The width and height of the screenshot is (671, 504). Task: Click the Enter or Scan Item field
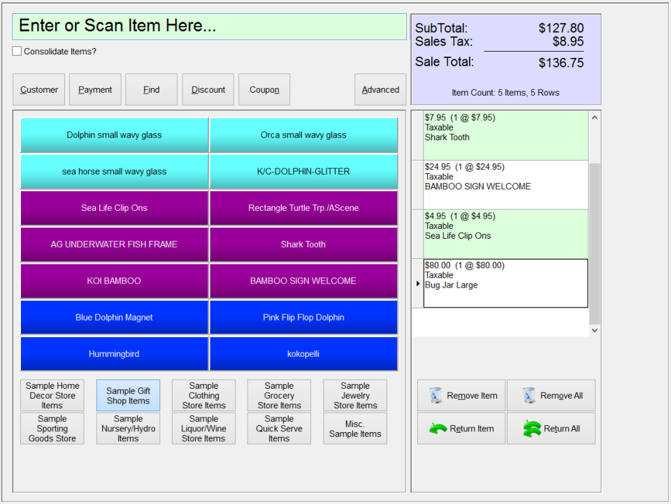[208, 27]
